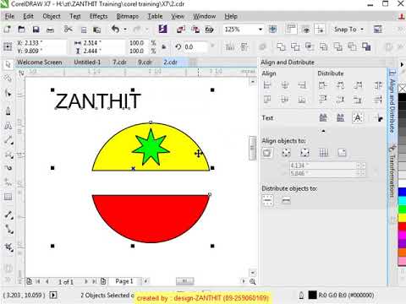The width and height of the screenshot is (406, 304).
Task: Align objects to active objects
Action: [267, 153]
